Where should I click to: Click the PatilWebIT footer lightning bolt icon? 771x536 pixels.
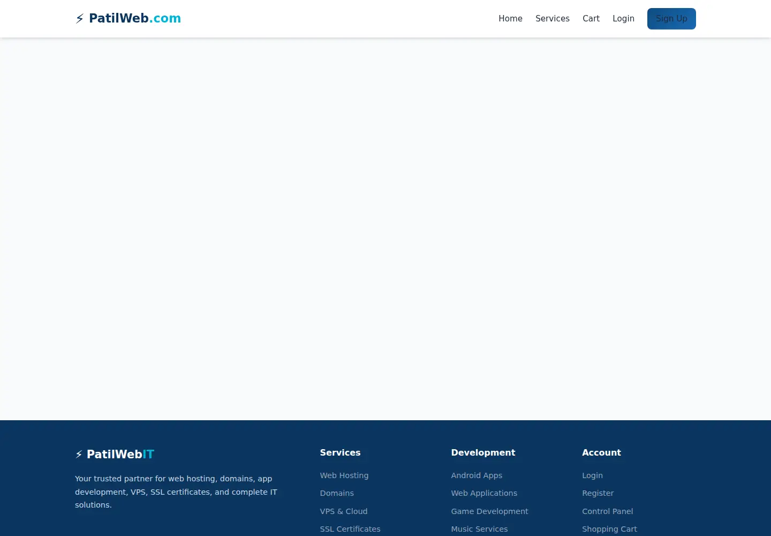point(79,455)
